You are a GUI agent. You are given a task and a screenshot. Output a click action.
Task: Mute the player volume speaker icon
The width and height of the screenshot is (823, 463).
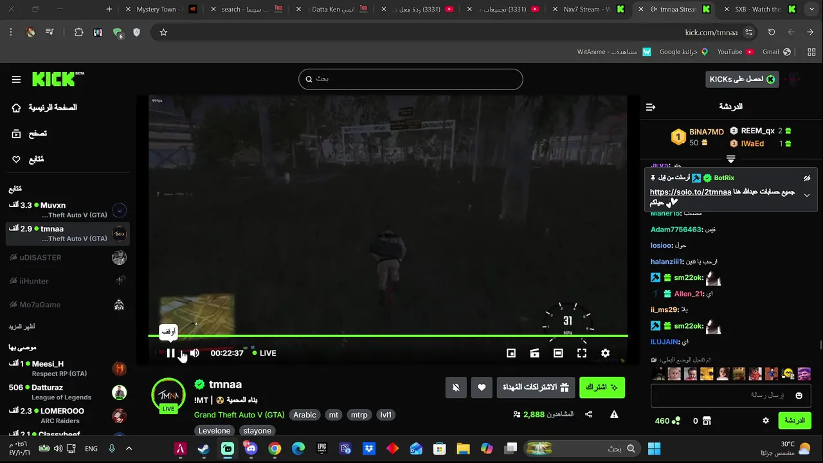tap(194, 353)
